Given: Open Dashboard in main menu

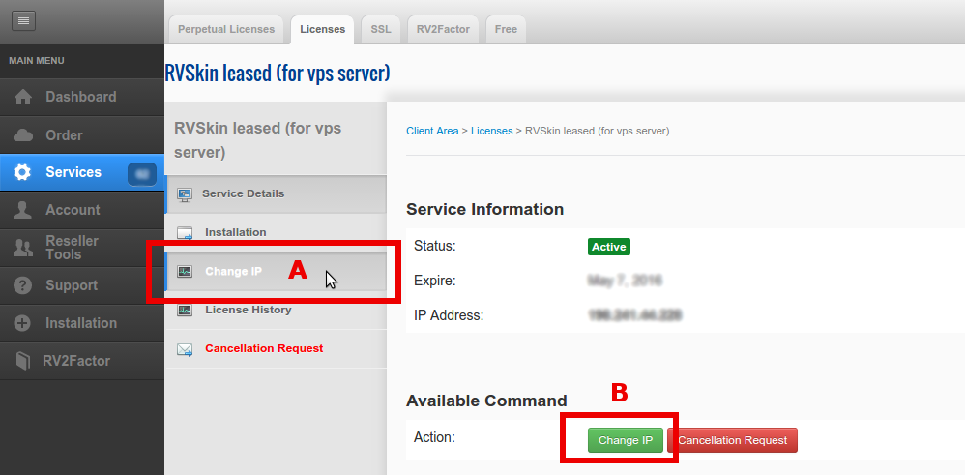Looking at the screenshot, I should click(x=82, y=98).
